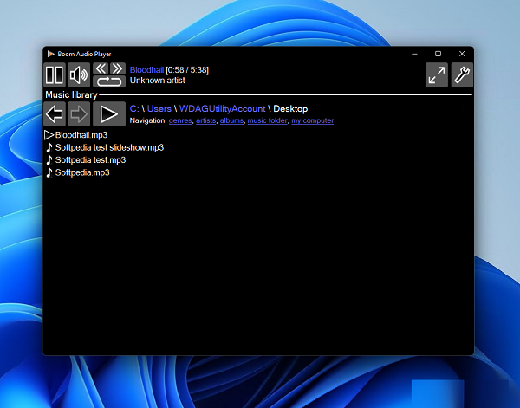The width and height of the screenshot is (520, 408).
Task: Pause playback with the pause button
Action: (x=55, y=75)
